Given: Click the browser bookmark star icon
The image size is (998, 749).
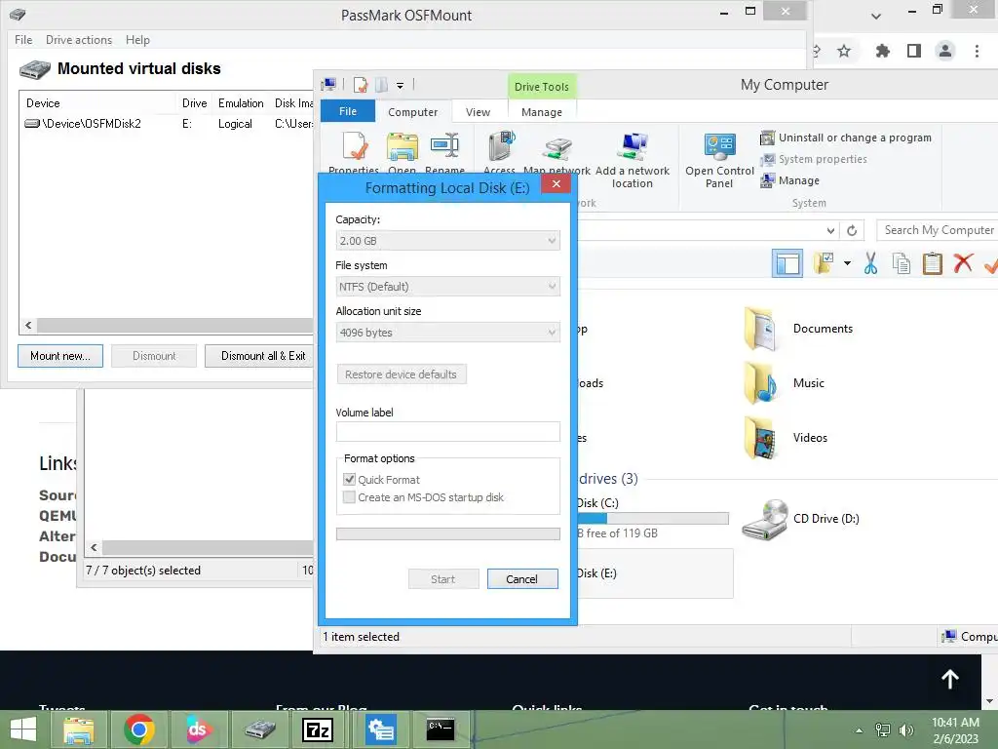Looking at the screenshot, I should 844,51.
